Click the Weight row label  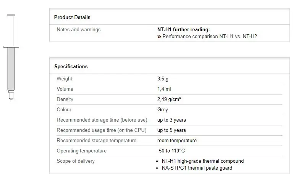(x=65, y=79)
